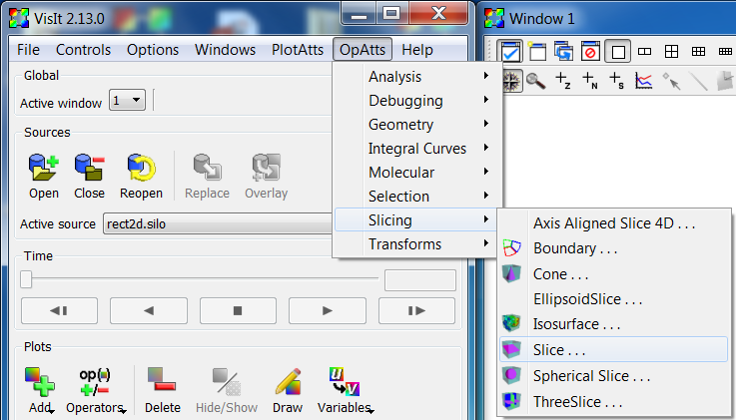The height and width of the screenshot is (420, 736).
Task: Open the Operators dropdown
Action: coord(96,391)
